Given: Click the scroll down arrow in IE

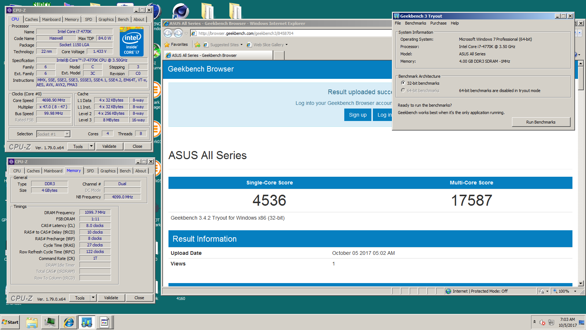Looking at the screenshot, I should coord(581,283).
